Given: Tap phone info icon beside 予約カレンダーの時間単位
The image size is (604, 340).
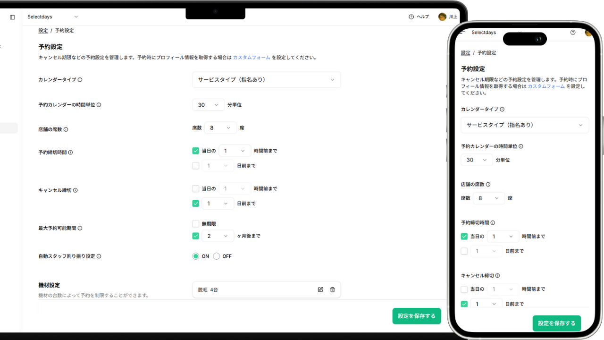Looking at the screenshot, I should (520, 146).
